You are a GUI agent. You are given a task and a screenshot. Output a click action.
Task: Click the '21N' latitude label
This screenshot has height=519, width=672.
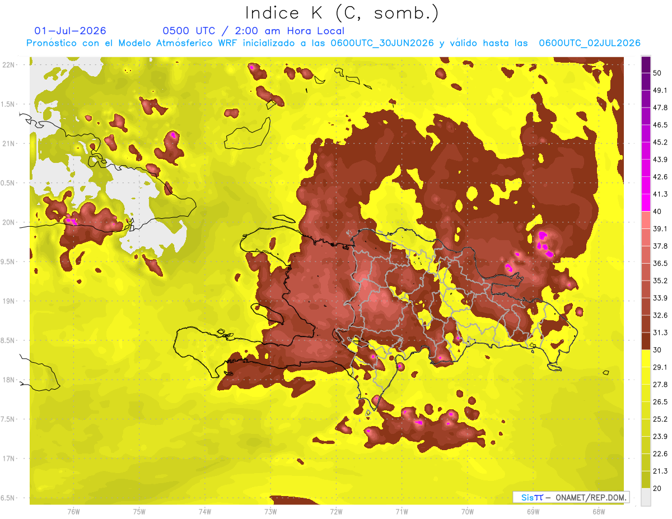tap(9, 143)
